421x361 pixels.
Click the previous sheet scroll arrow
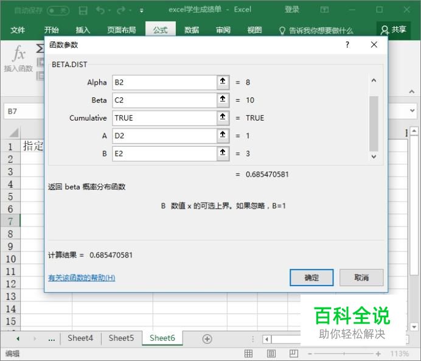18,338
